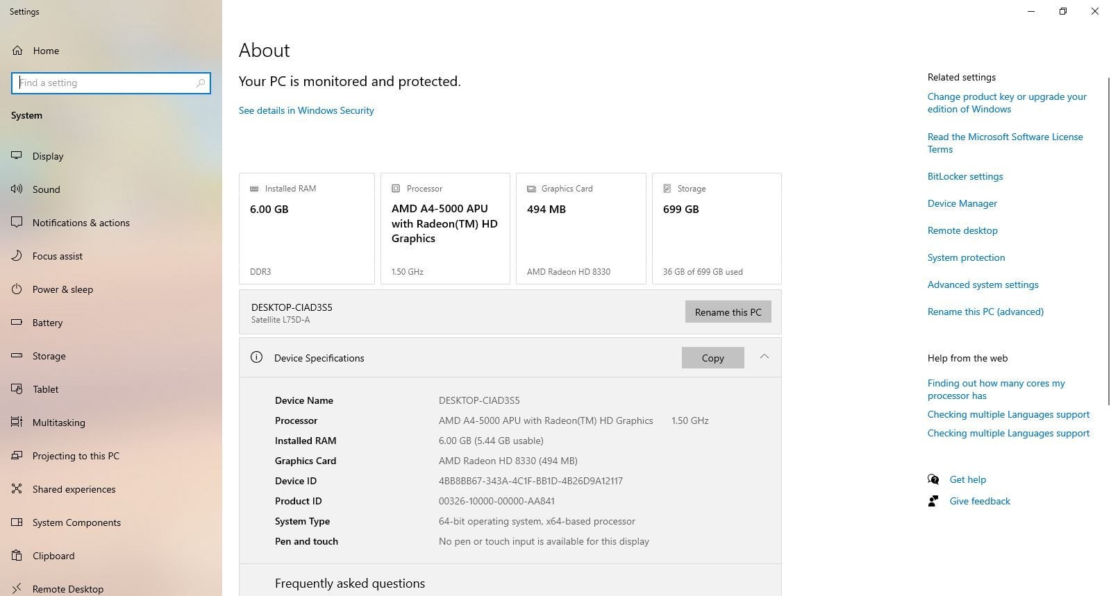Click the Satellite L75D-A model text

281,320
